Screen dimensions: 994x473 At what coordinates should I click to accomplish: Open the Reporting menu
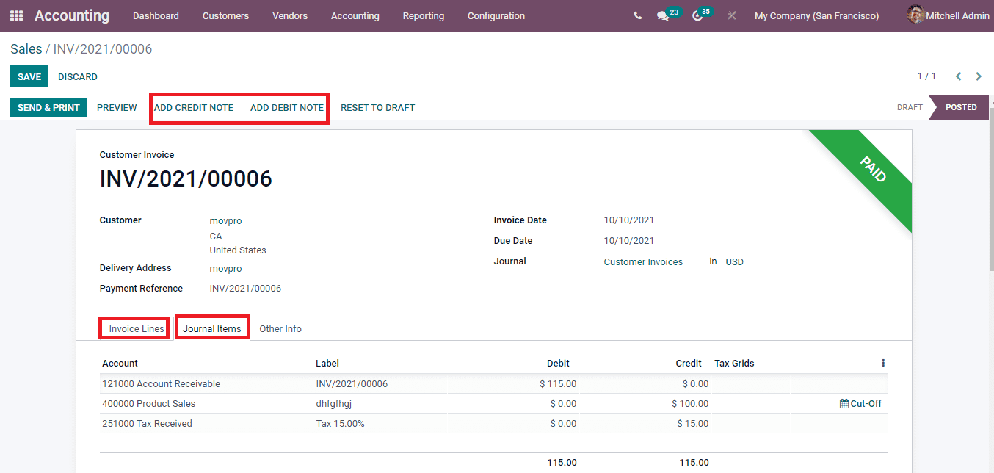423,15
